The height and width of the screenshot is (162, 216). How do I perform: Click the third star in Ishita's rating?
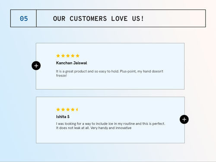pos(68,110)
